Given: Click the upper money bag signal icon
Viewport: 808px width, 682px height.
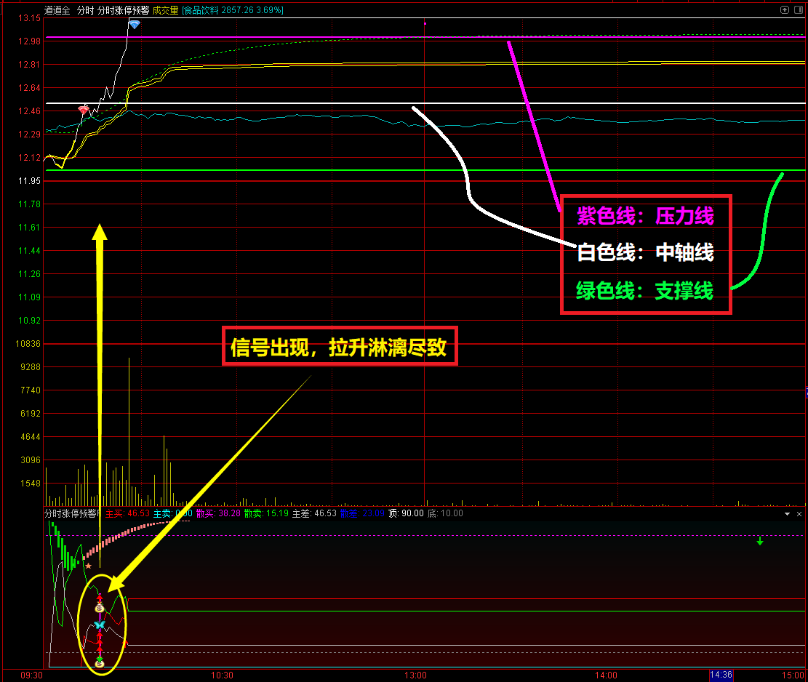Looking at the screenshot, I should pos(100,607).
